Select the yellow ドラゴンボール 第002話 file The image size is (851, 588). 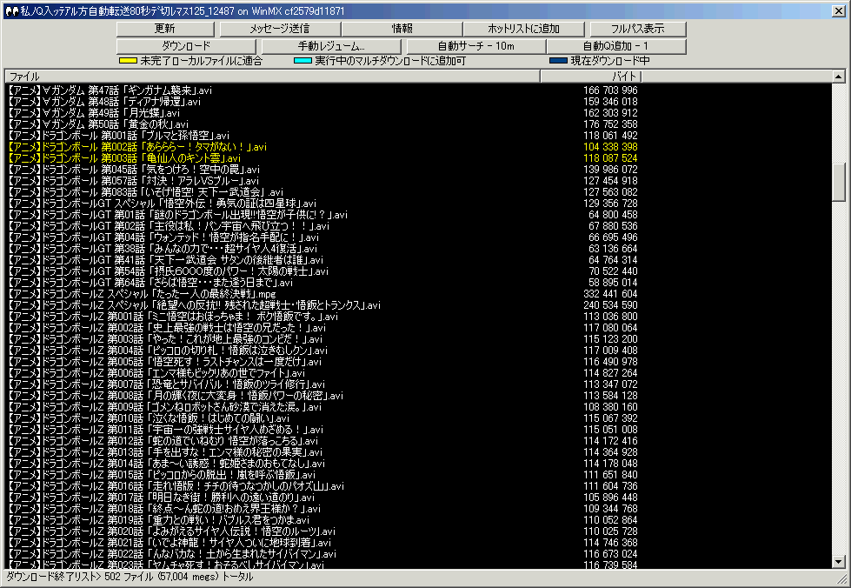click(136, 147)
